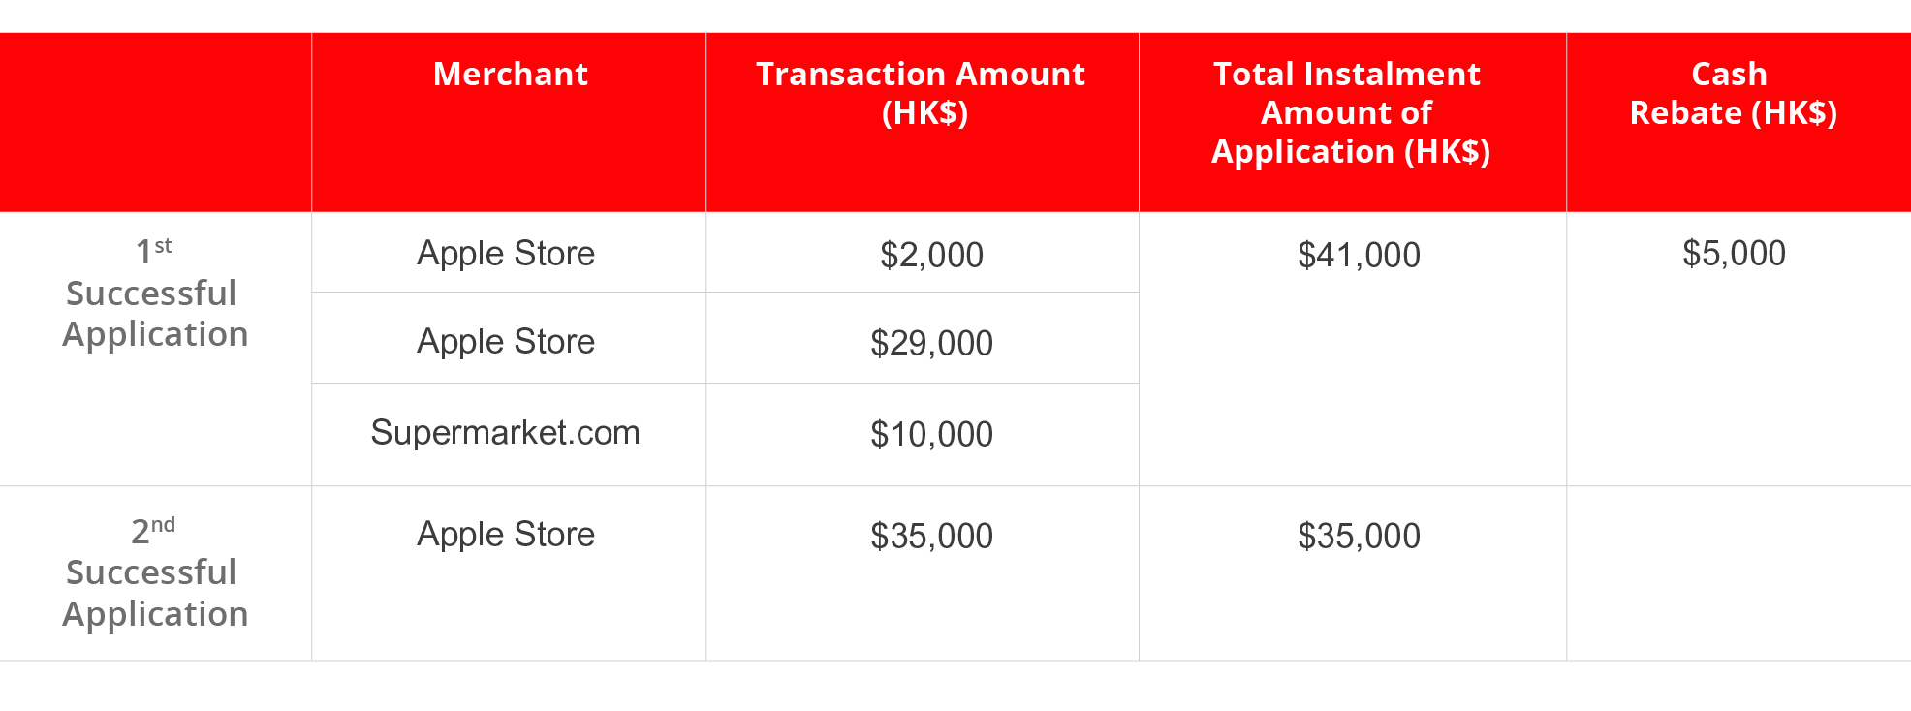Click the $10,000 transaction amount

click(x=931, y=435)
